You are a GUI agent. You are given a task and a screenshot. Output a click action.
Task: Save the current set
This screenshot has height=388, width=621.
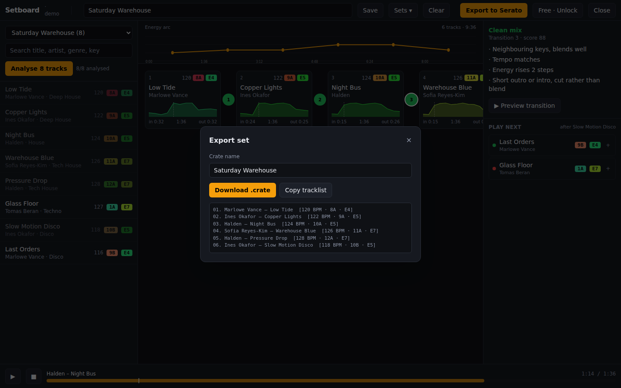(370, 10)
